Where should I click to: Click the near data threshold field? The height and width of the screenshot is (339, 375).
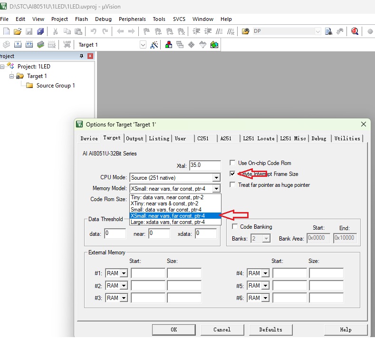pos(159,233)
